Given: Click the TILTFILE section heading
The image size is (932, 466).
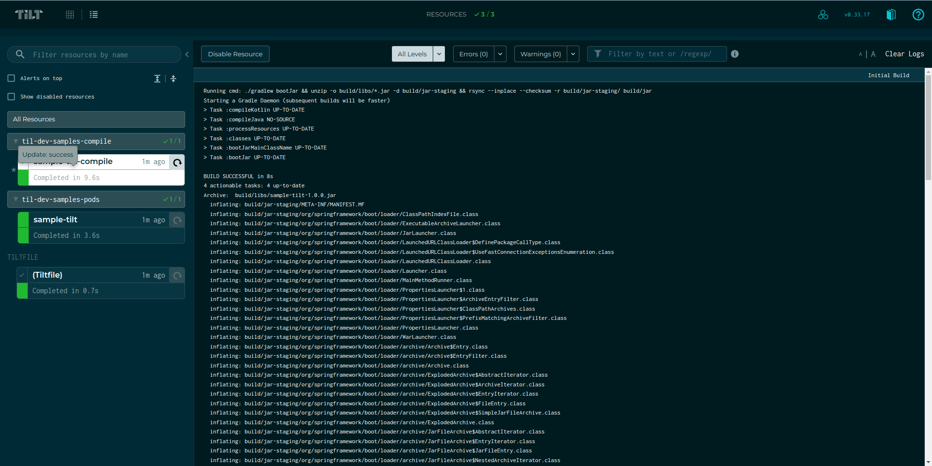Looking at the screenshot, I should 23,257.
